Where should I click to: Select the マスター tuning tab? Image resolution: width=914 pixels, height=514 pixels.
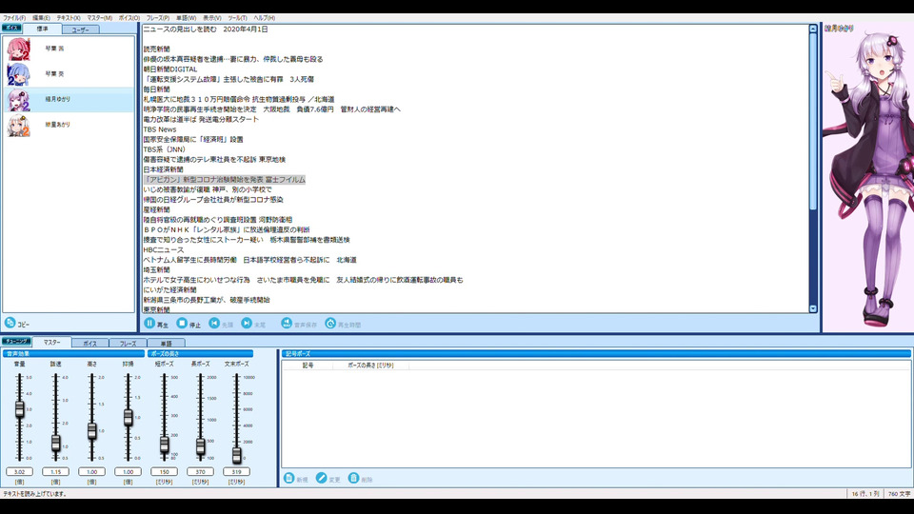tap(51, 342)
